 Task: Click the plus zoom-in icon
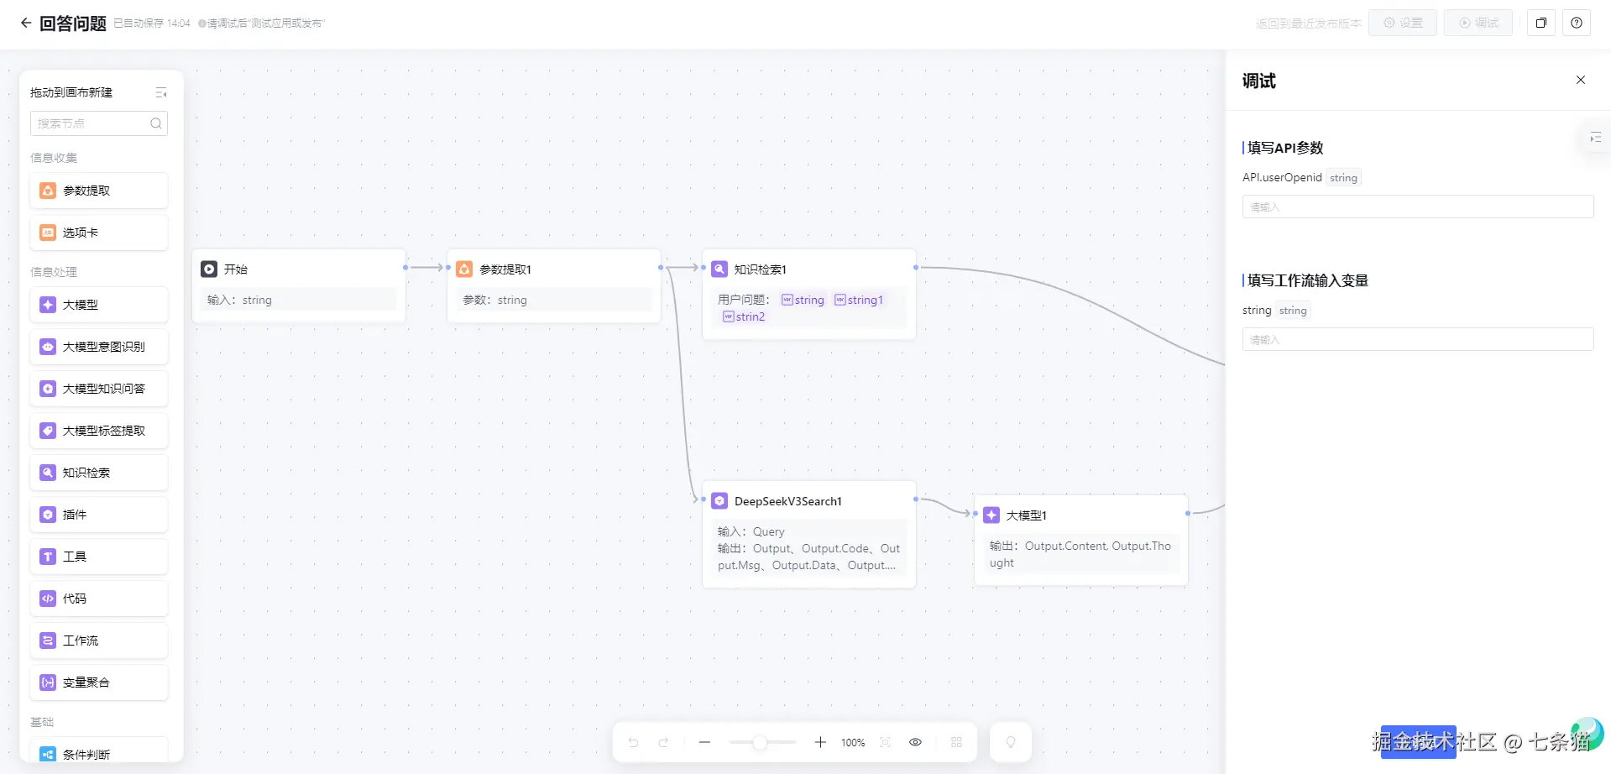[x=820, y=742]
